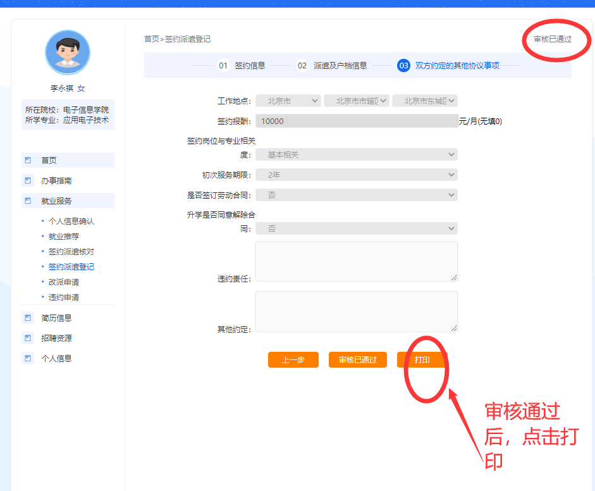
Task: Click the icon beside 就业服务
Action: coord(28,201)
